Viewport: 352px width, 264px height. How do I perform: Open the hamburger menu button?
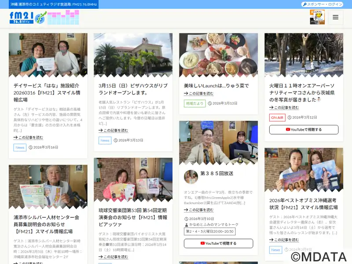point(335,17)
